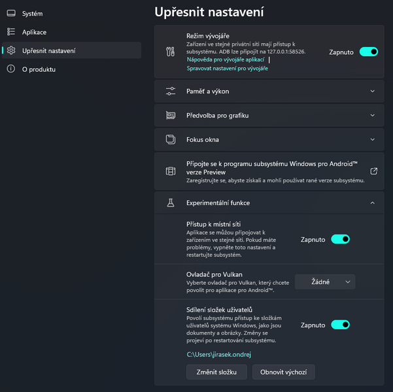Select Upřesnit nastavení in the sidebar
This screenshot has height=392, width=393.
[48, 50]
